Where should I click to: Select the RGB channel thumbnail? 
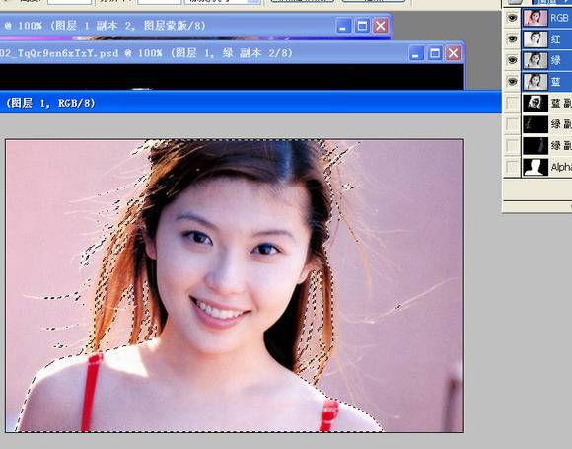tap(536, 18)
